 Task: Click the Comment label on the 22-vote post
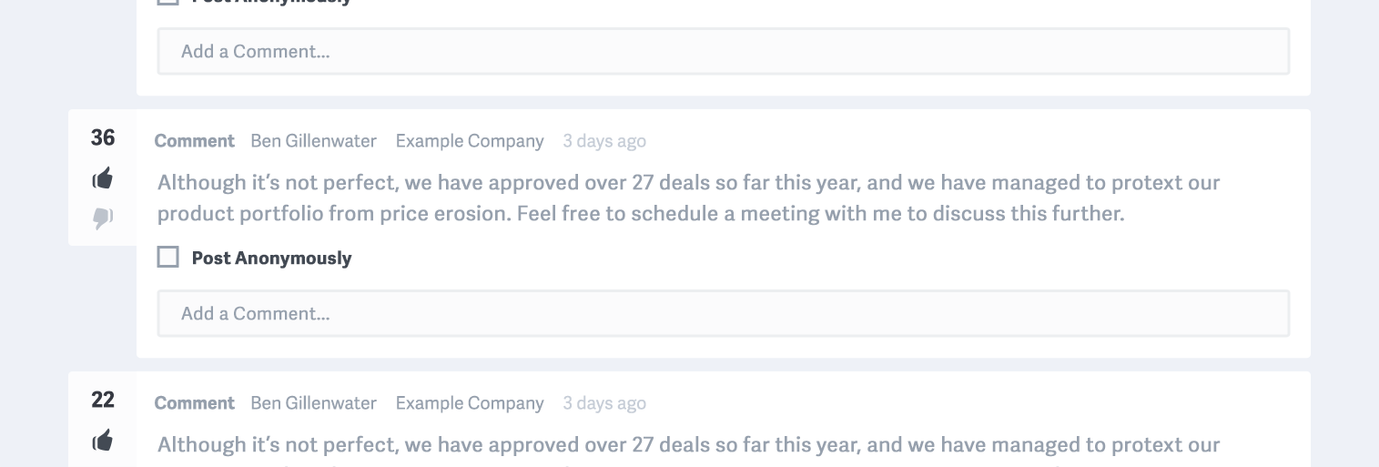tap(195, 403)
